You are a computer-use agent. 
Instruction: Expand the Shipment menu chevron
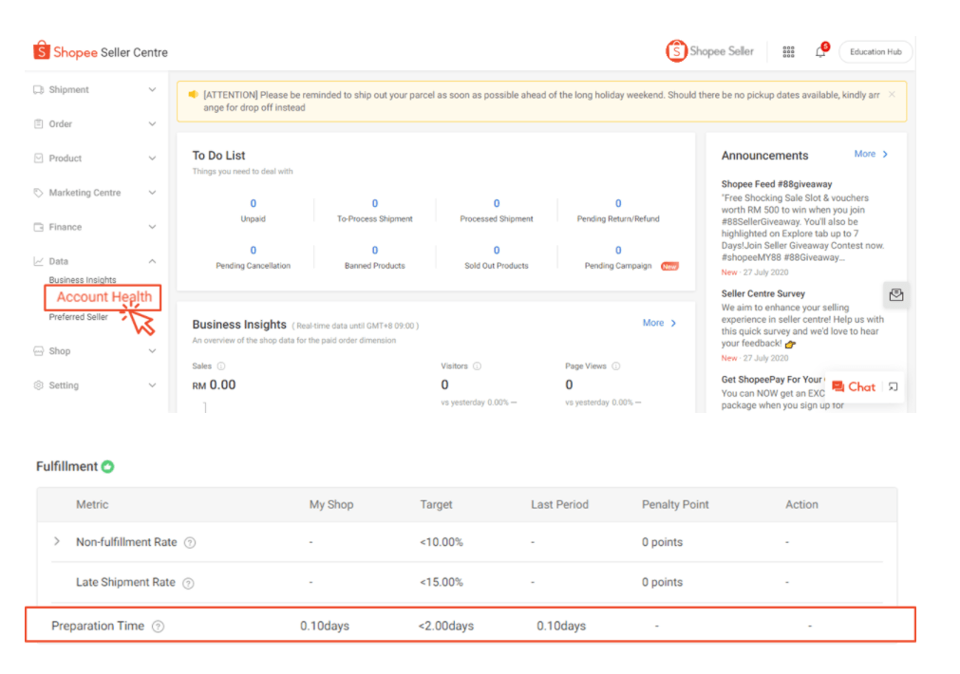[x=152, y=89]
